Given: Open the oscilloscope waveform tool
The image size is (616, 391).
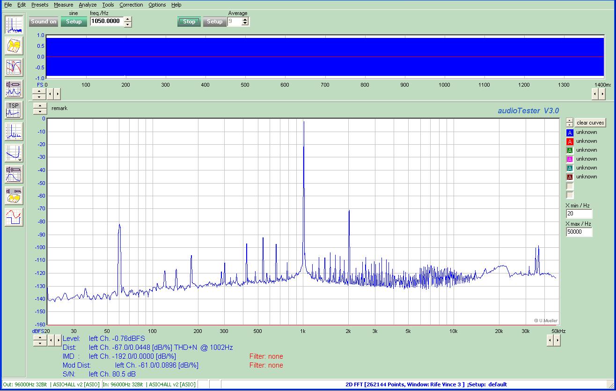Looking at the screenshot, I should tap(14, 217).
